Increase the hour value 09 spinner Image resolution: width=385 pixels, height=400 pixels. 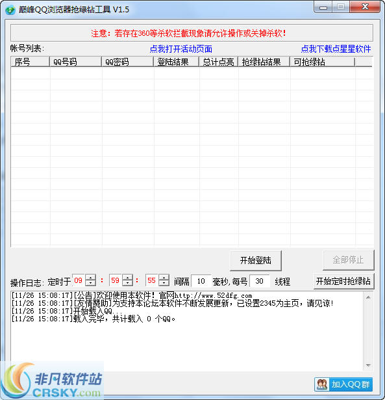90,278
